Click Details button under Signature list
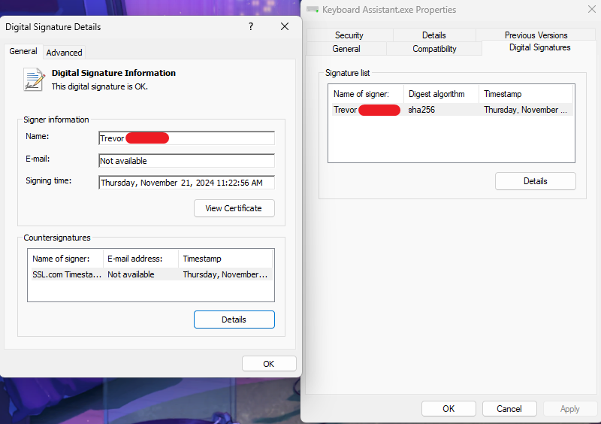 (536, 181)
